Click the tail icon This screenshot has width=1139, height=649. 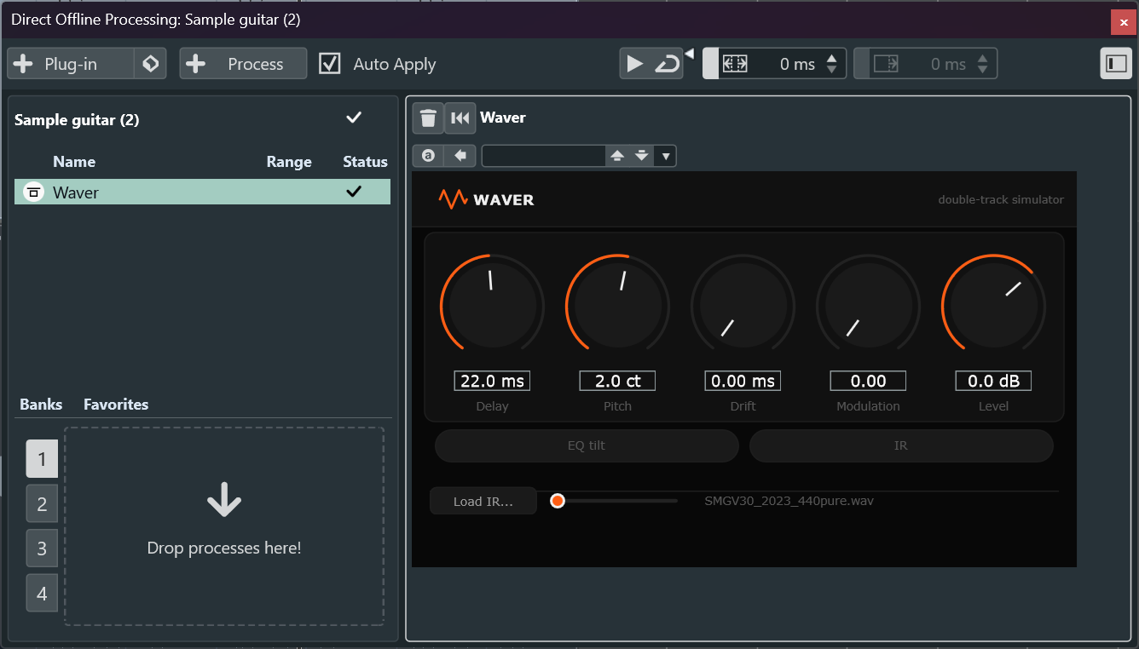pyautogui.click(x=886, y=64)
